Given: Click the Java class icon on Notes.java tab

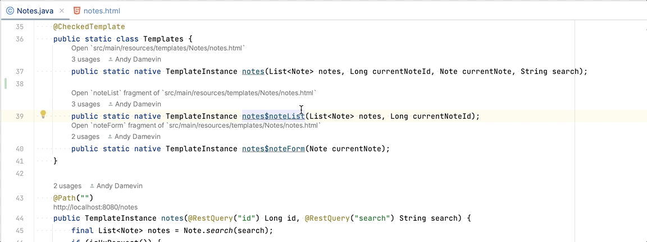Looking at the screenshot, I should click(10, 11).
